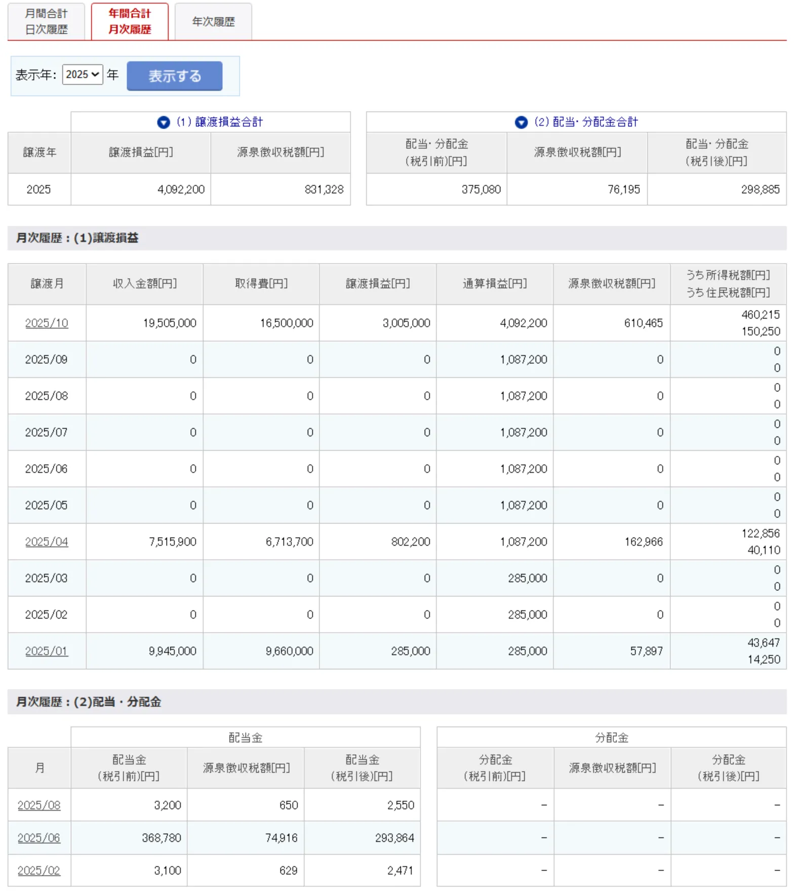Viewport: 797px width, 891px height.
Task: Click the (1) 譲渡損益合計 heading text
Action: [220, 122]
